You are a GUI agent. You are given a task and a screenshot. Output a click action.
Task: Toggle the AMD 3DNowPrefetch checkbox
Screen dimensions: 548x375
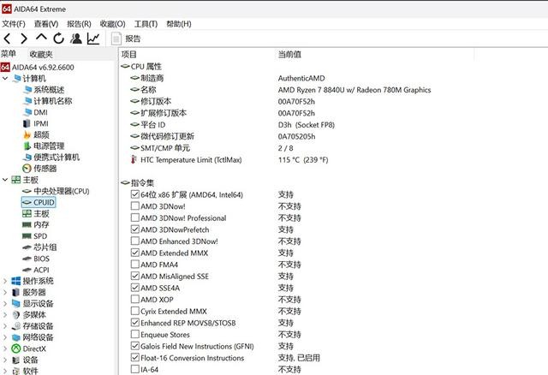pyautogui.click(x=135, y=229)
